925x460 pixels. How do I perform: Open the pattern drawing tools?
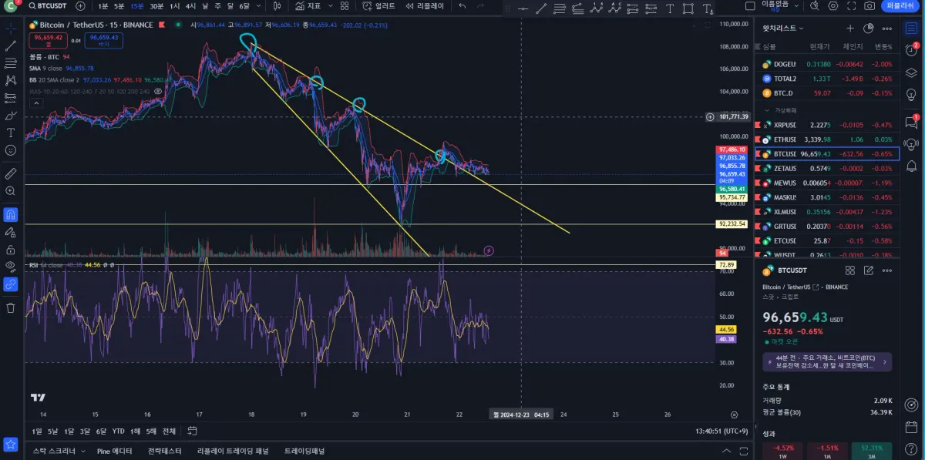pyautogui.click(x=11, y=80)
